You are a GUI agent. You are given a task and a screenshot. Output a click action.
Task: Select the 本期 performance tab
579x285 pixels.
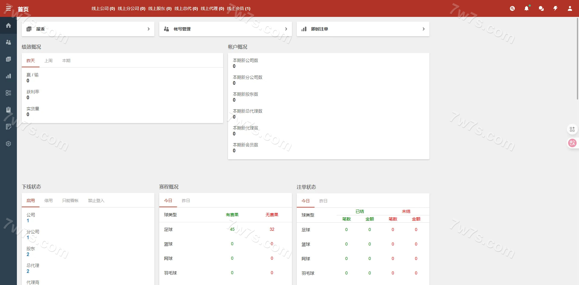click(x=66, y=61)
